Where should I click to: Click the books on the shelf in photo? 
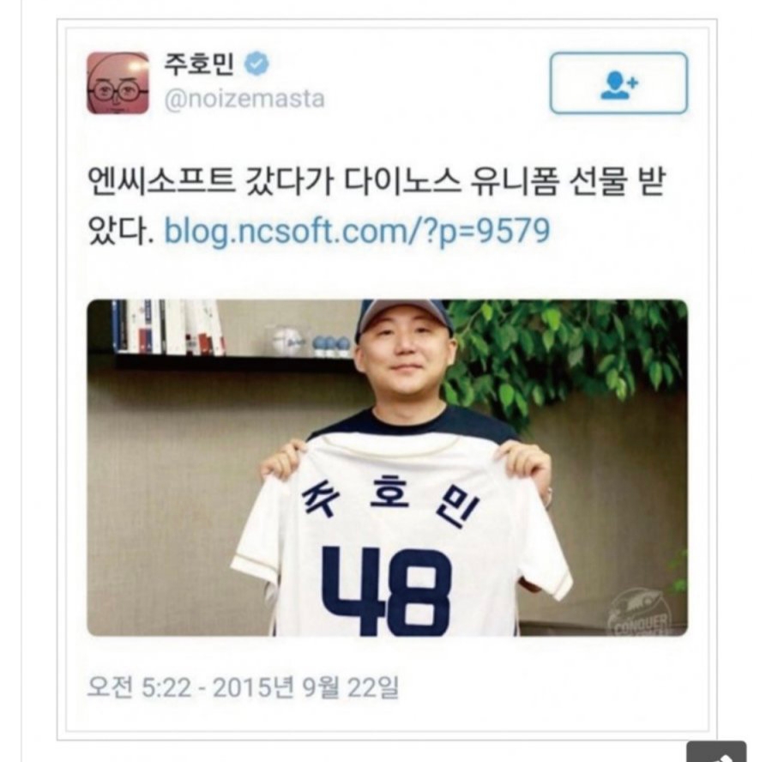(x=168, y=326)
